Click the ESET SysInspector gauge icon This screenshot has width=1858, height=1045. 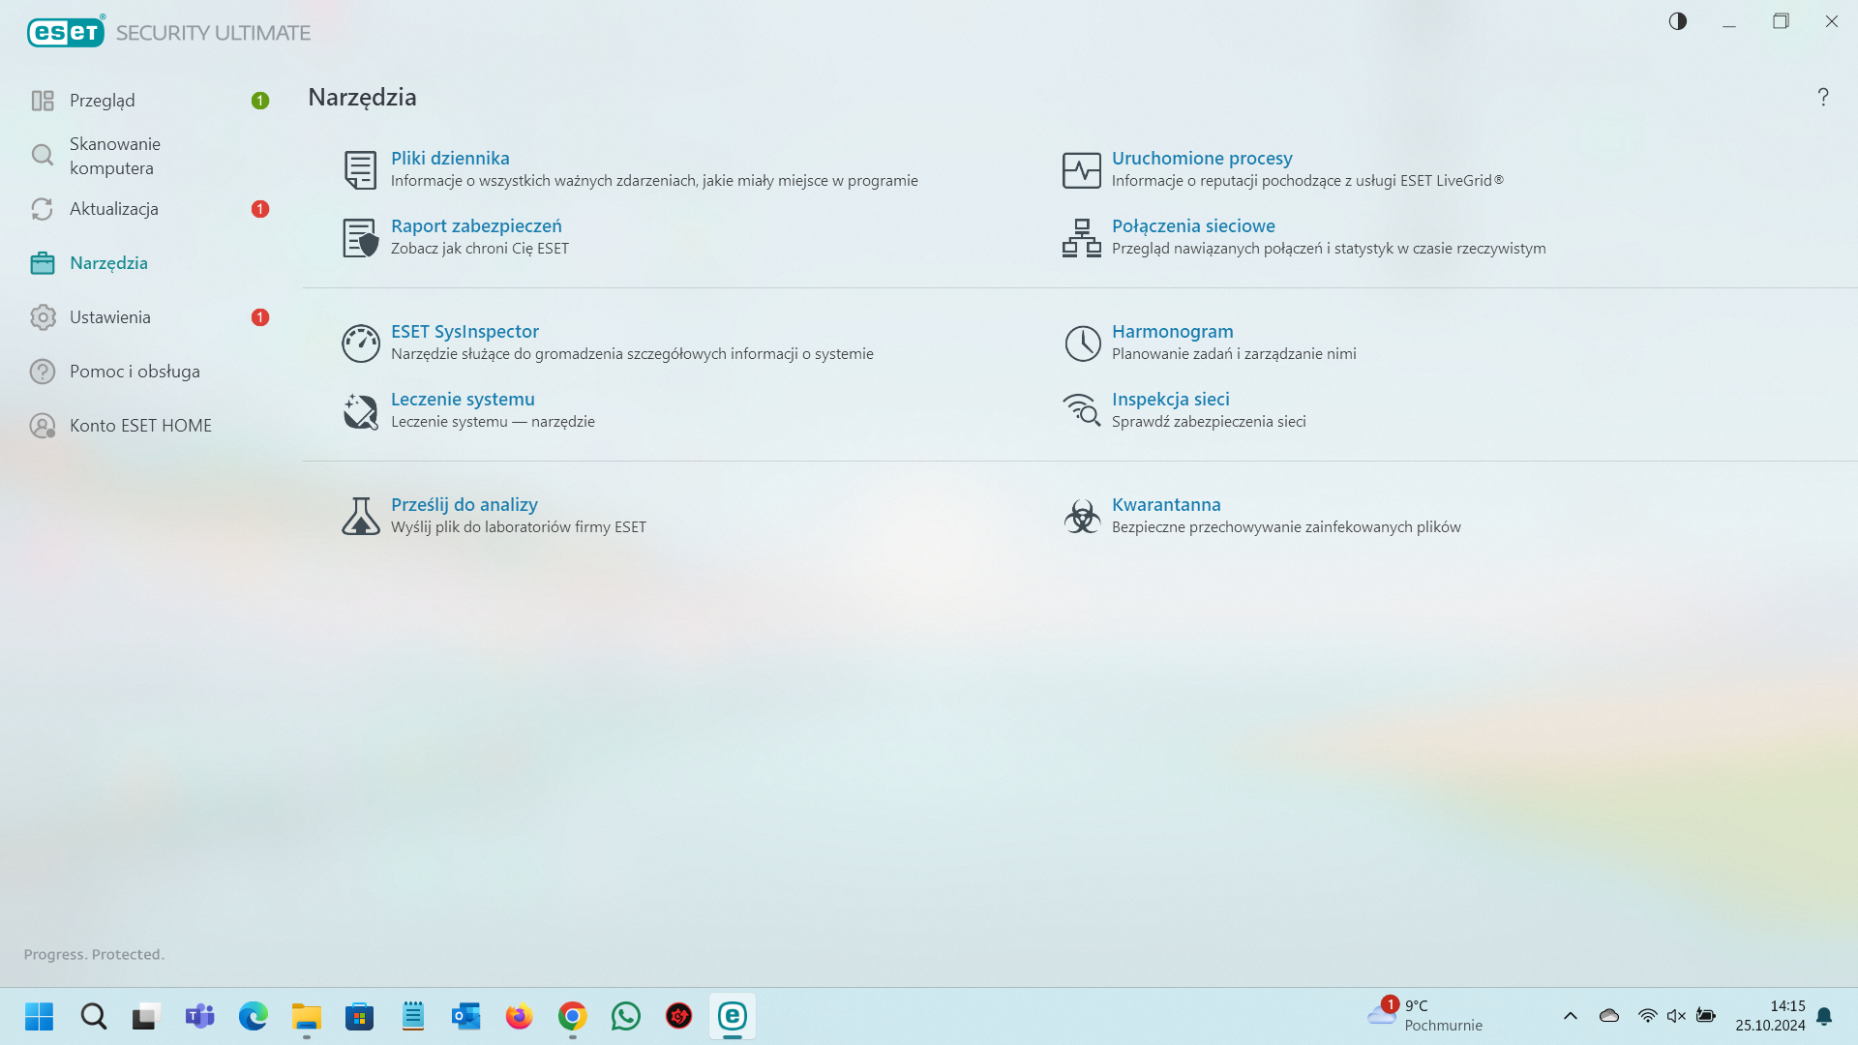(x=361, y=343)
